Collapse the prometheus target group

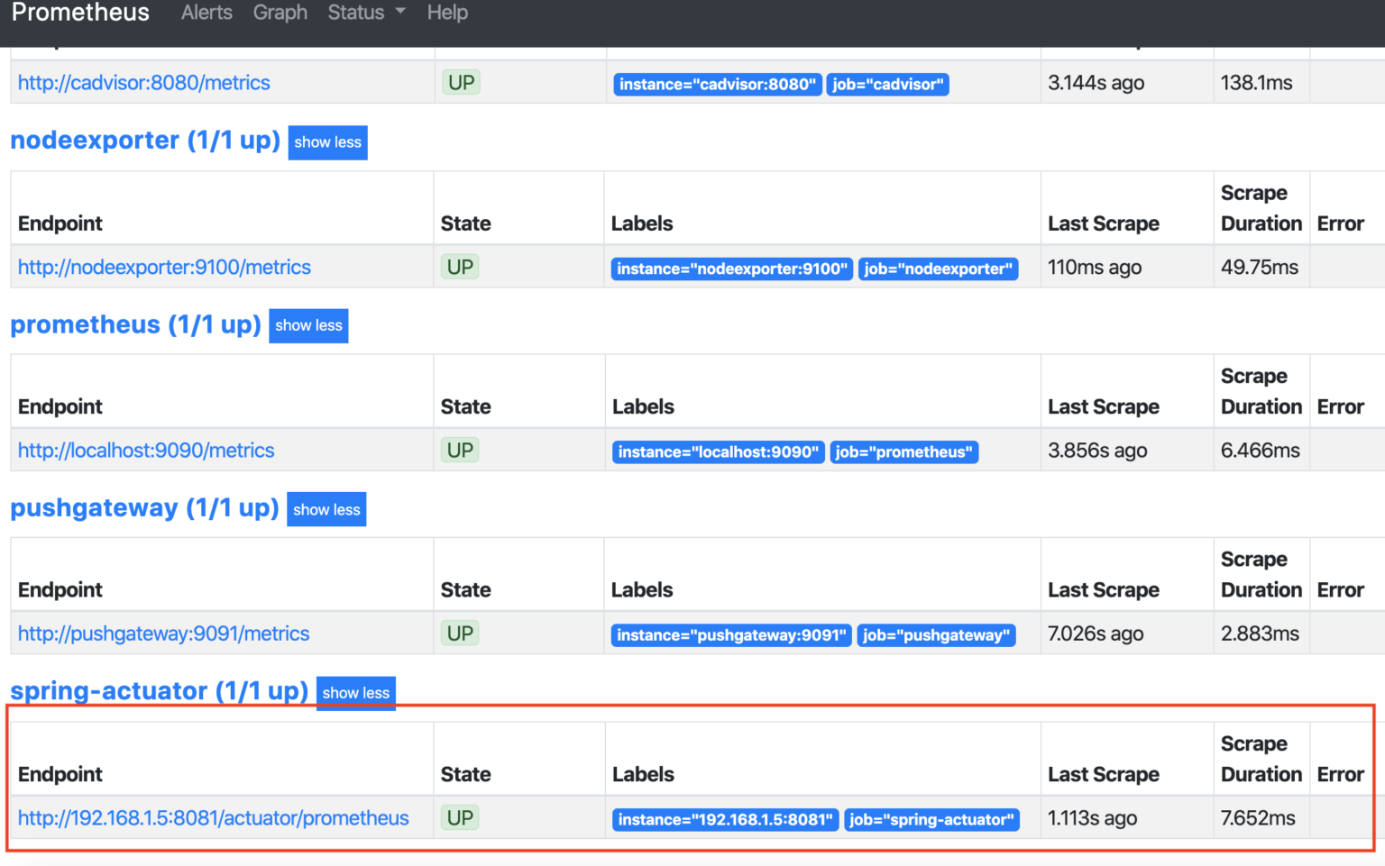point(308,325)
